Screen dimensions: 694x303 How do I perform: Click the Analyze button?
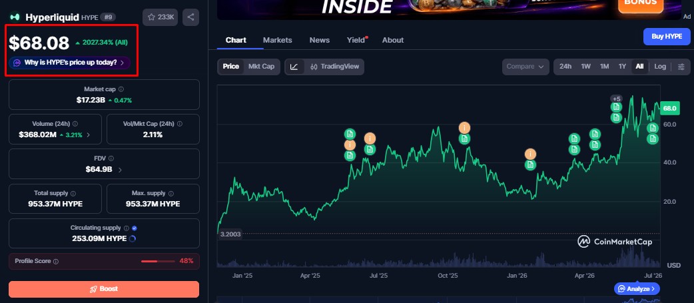637,289
